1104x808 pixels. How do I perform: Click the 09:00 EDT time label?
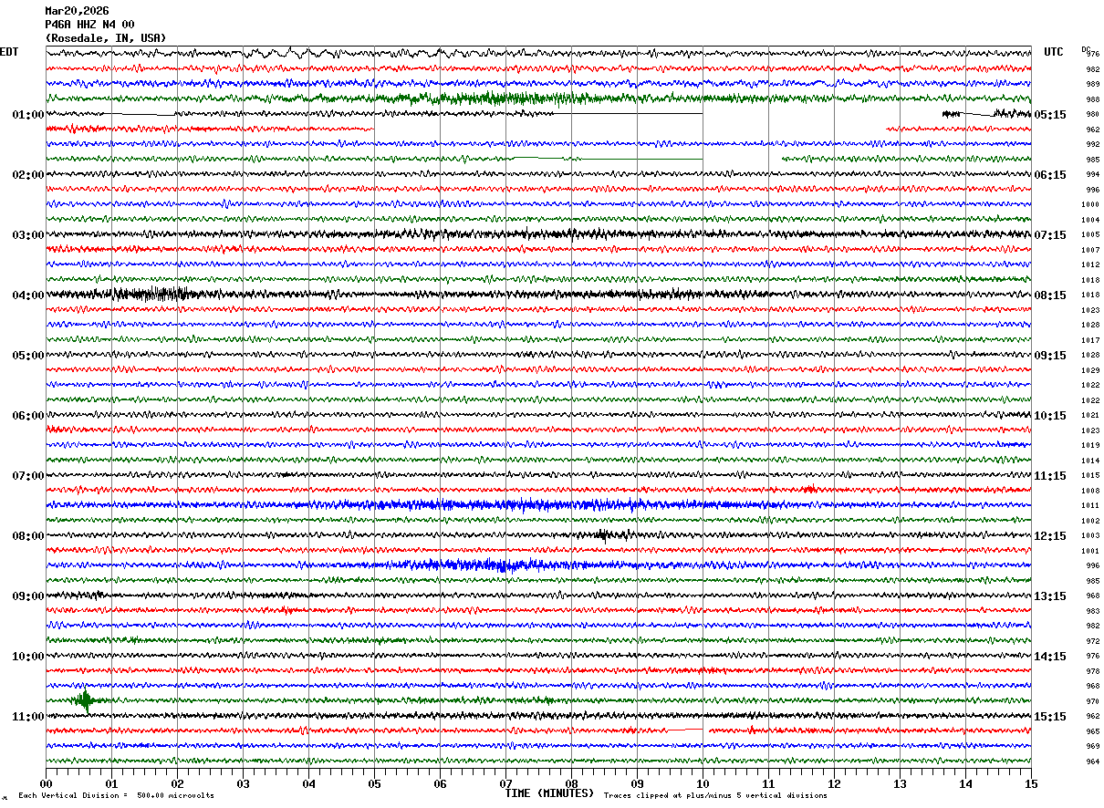pos(28,596)
